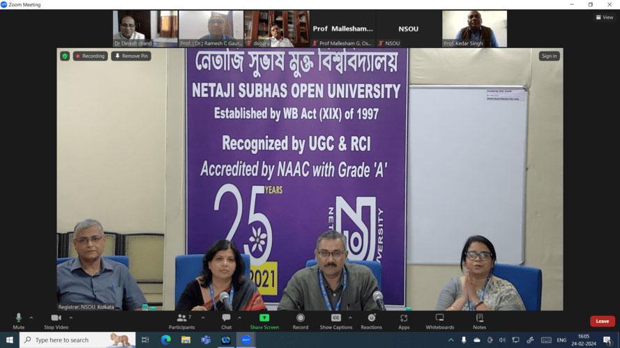
Task: Click the Zoom Meeting title bar icon
Action: (x=4, y=4)
